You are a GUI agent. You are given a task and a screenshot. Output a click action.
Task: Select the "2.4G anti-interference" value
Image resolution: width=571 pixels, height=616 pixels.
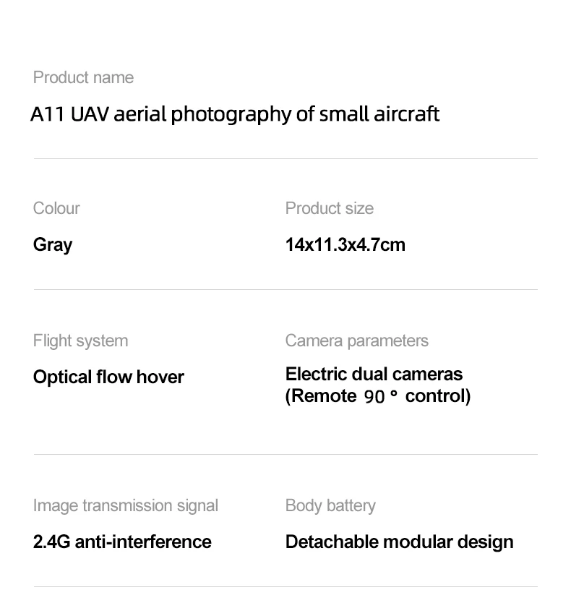coord(122,542)
